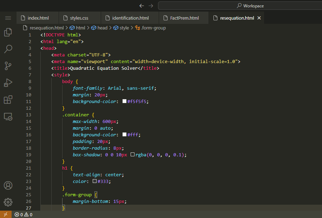
Task: Switch to the index.html tab
Action: 38,18
